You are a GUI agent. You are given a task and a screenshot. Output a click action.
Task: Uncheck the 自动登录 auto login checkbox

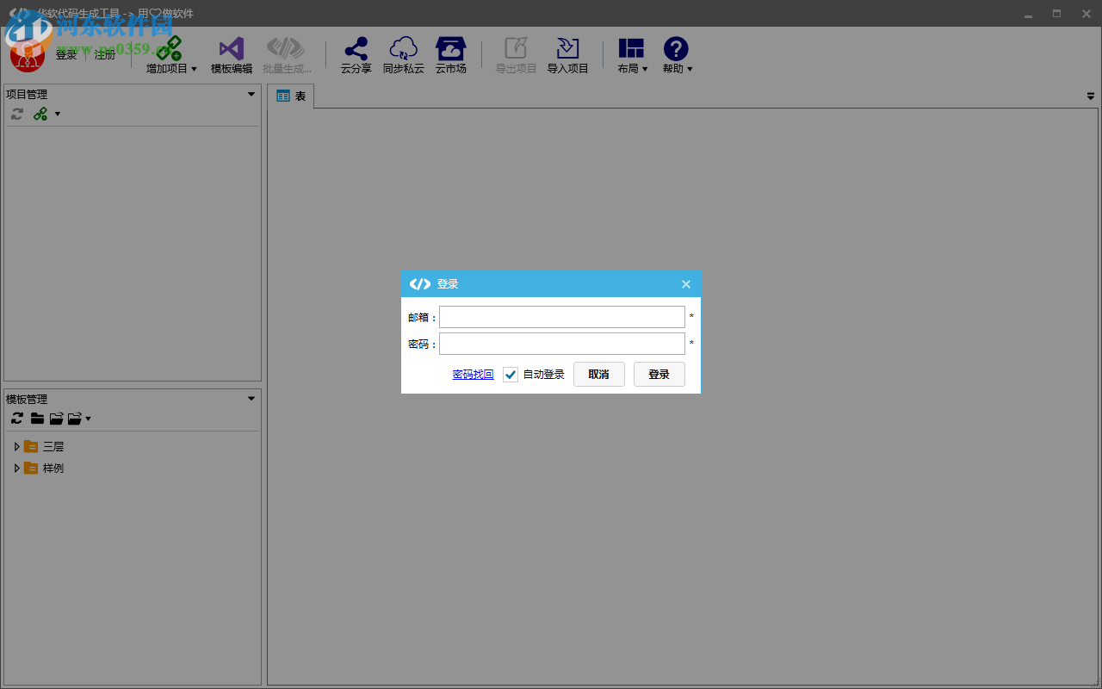[x=511, y=375]
